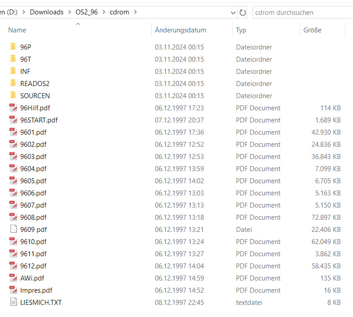
Task: Select the file name 96Hilf.pdf
Action: coord(35,108)
